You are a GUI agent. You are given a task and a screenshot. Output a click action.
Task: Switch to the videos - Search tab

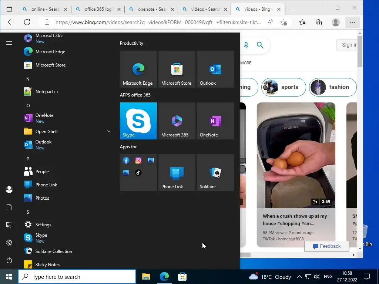click(205, 9)
